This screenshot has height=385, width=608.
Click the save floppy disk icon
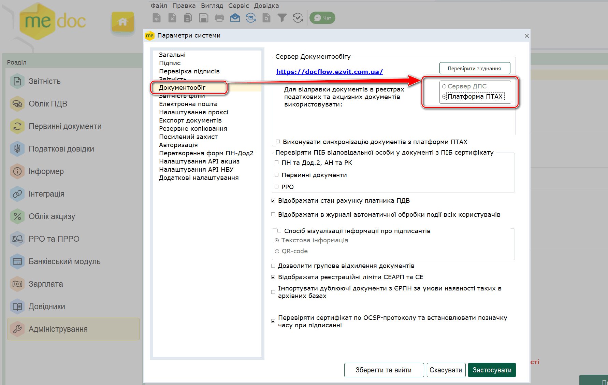[204, 18]
